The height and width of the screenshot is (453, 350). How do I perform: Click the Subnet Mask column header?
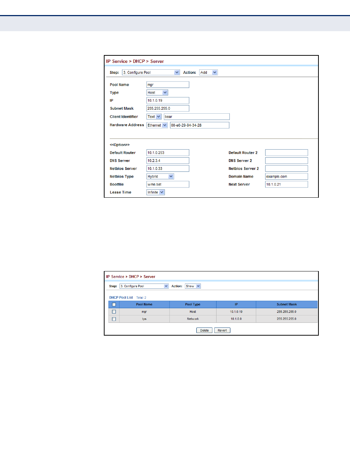tap(287, 304)
